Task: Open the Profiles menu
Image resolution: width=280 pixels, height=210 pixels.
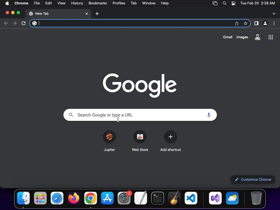Action: pos(119,3)
